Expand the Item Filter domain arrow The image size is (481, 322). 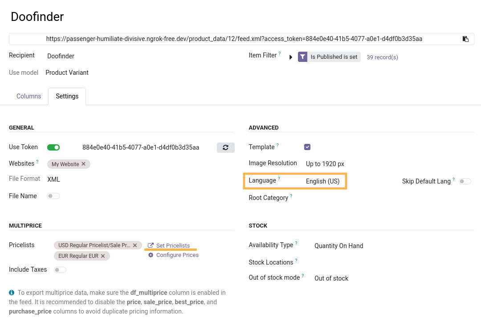[291, 57]
